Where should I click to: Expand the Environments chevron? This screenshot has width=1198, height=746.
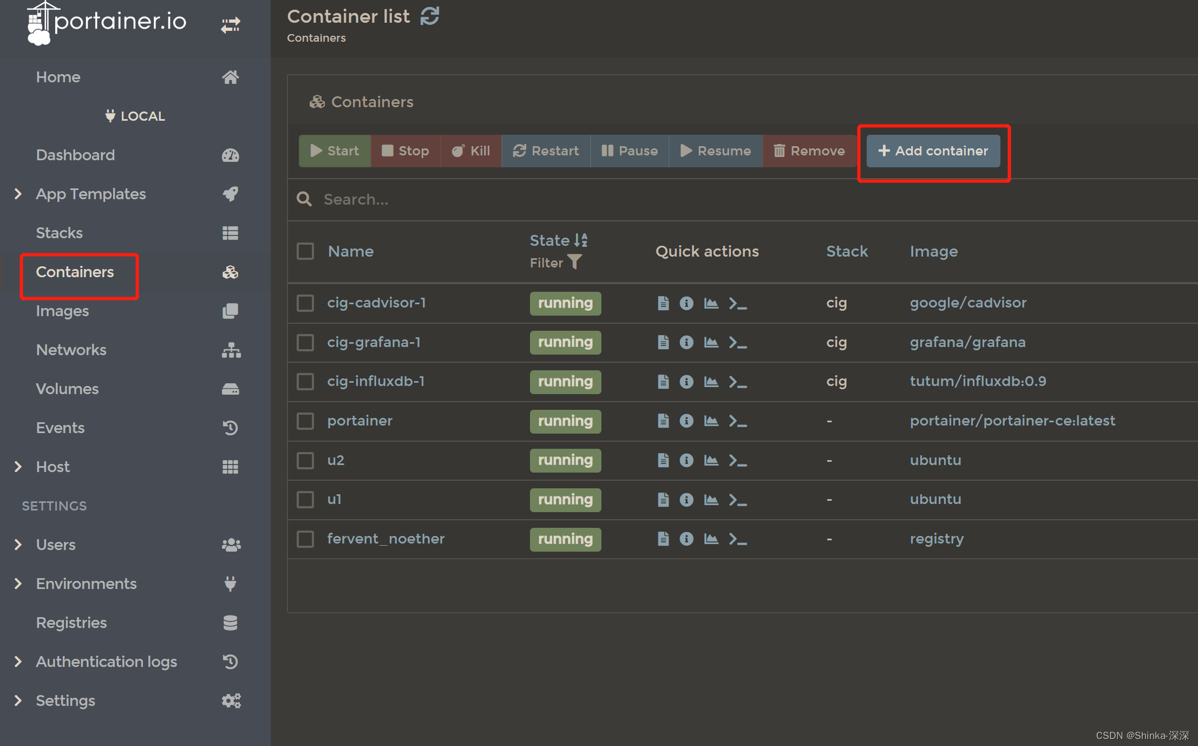pos(18,584)
